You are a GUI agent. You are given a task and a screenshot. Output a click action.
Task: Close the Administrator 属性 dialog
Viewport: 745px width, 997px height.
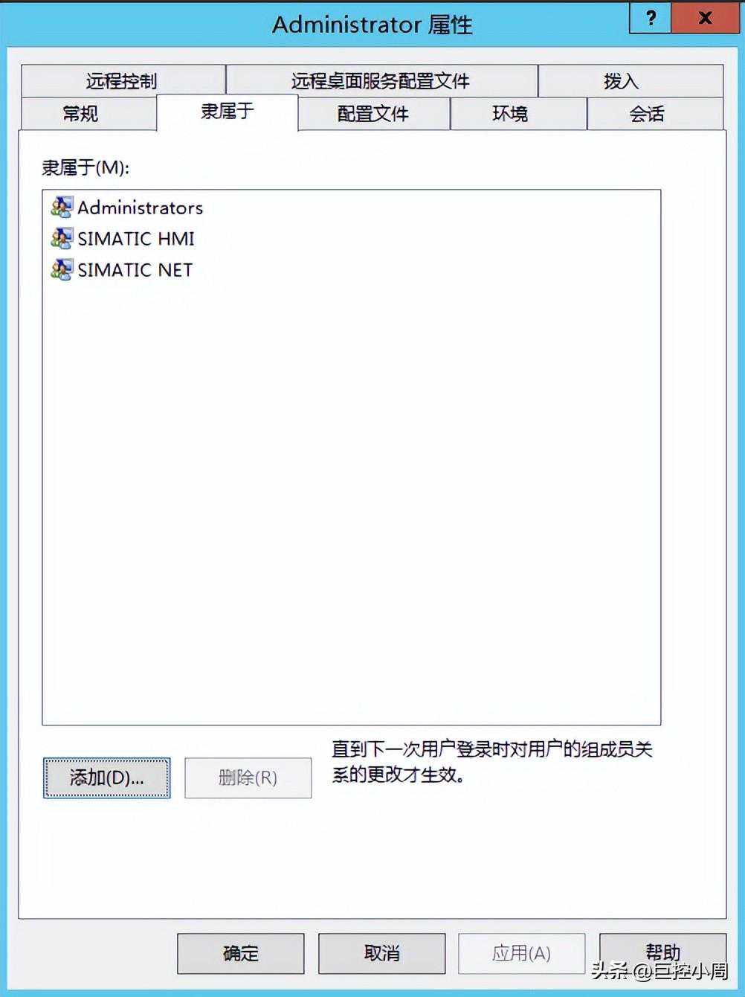coord(706,18)
